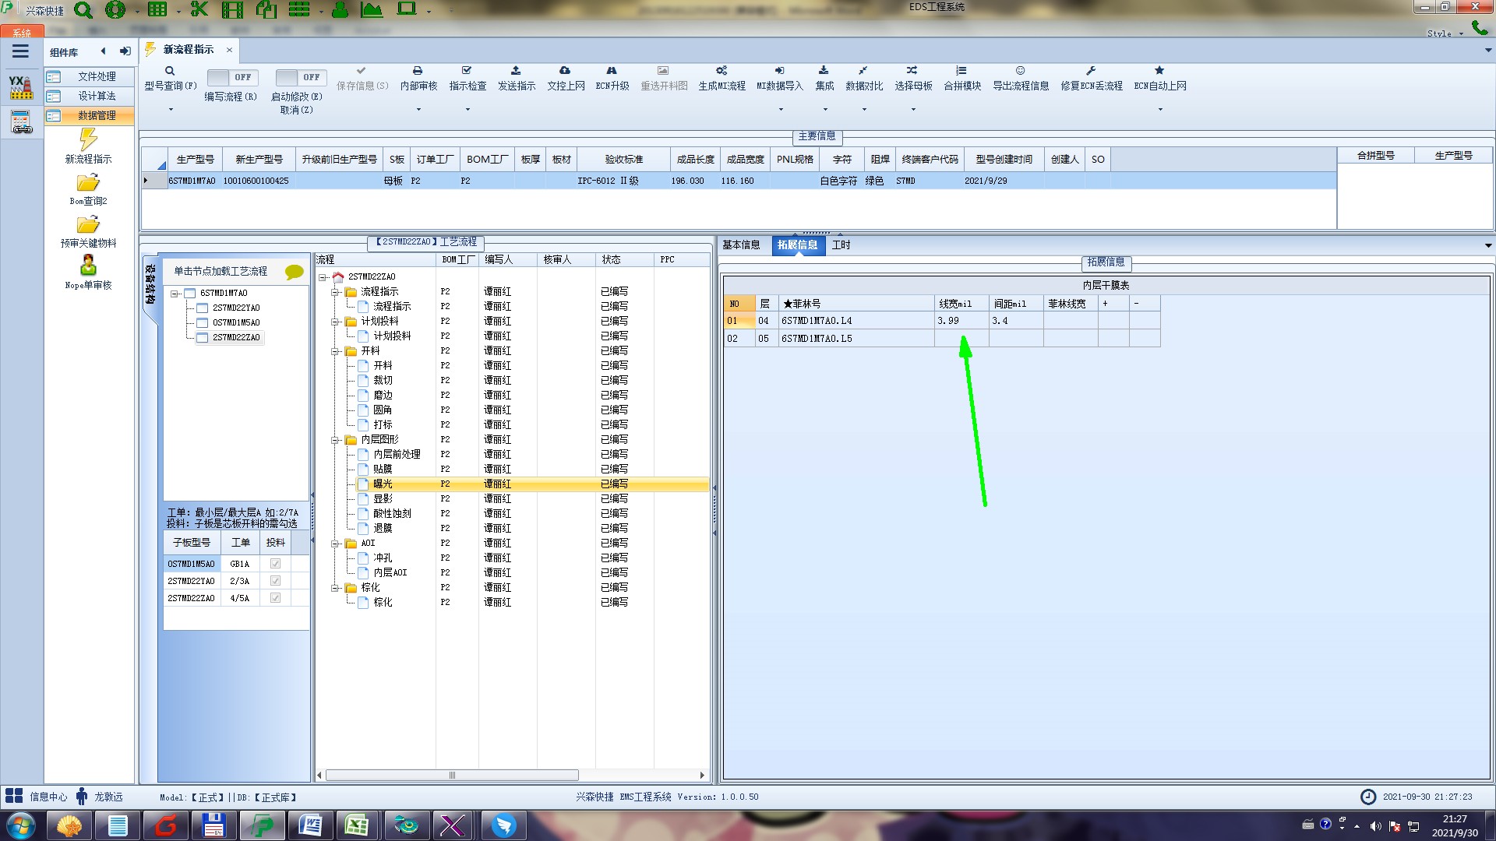Switch to the 基本信息 tab
The height and width of the screenshot is (841, 1496).
point(740,245)
